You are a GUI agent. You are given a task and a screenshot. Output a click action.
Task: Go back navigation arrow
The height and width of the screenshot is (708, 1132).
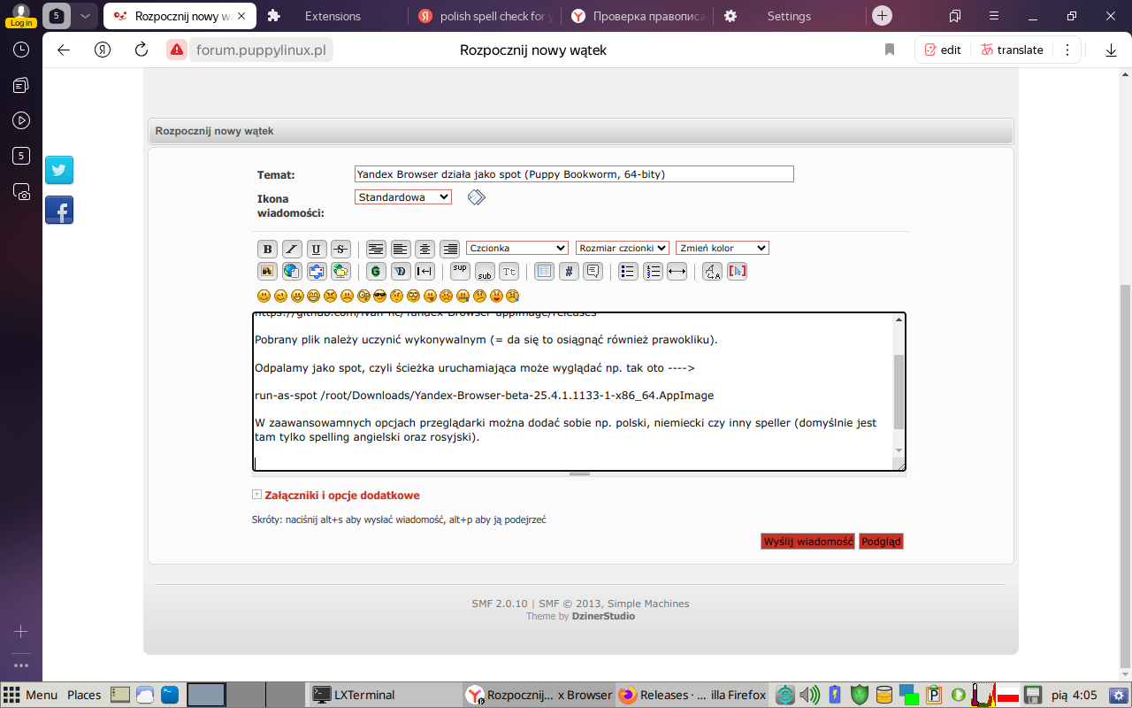point(63,50)
